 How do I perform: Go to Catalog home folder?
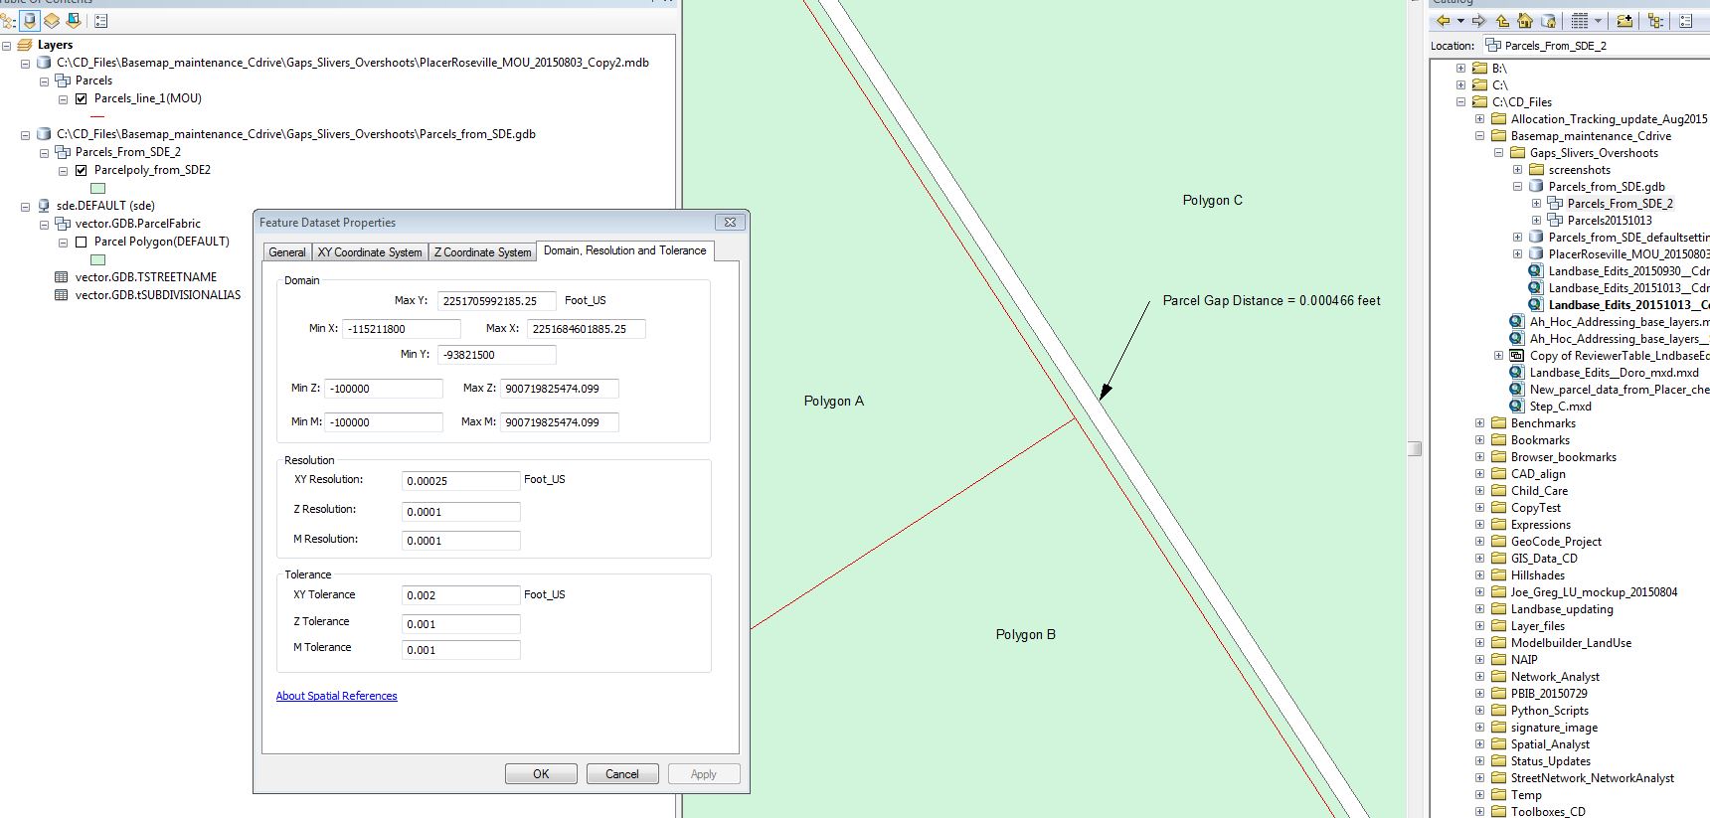point(1525,21)
